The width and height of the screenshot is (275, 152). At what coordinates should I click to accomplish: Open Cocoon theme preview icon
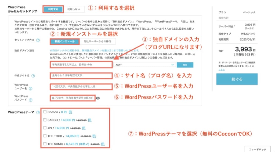(x=70, y=112)
